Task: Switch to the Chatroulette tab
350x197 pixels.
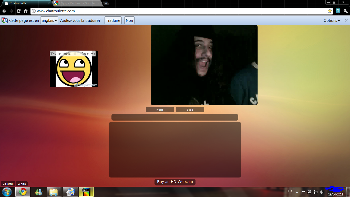Action: pyautogui.click(x=27, y=3)
